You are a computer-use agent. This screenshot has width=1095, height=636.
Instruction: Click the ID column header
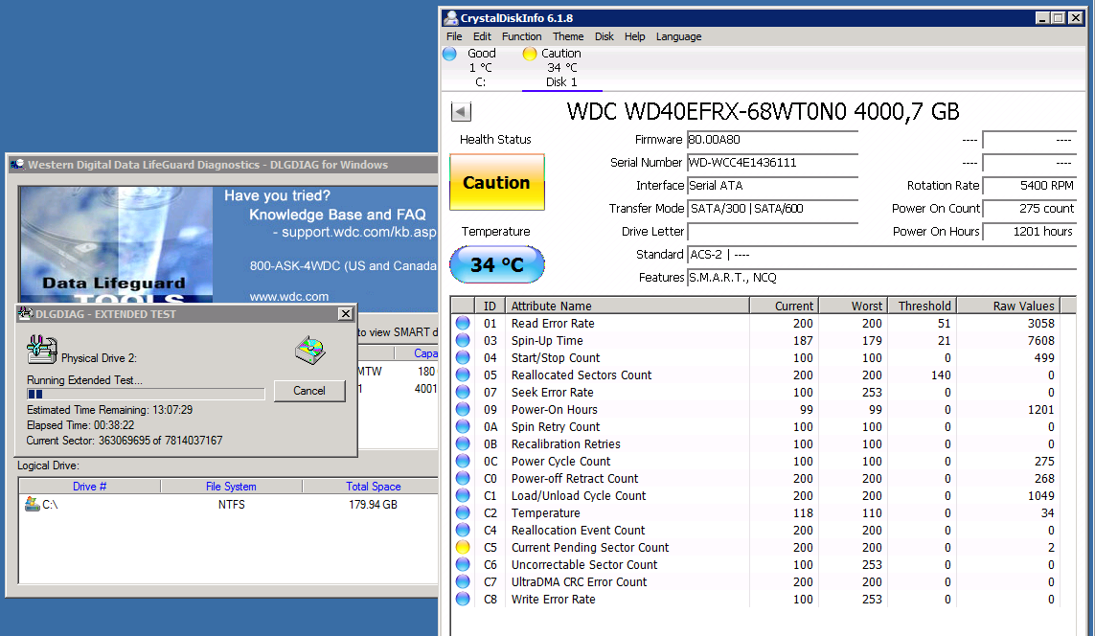point(490,306)
